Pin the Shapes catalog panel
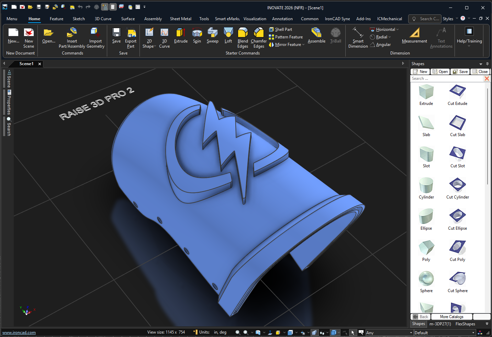Viewport: 492px width, 337px height. [487, 64]
